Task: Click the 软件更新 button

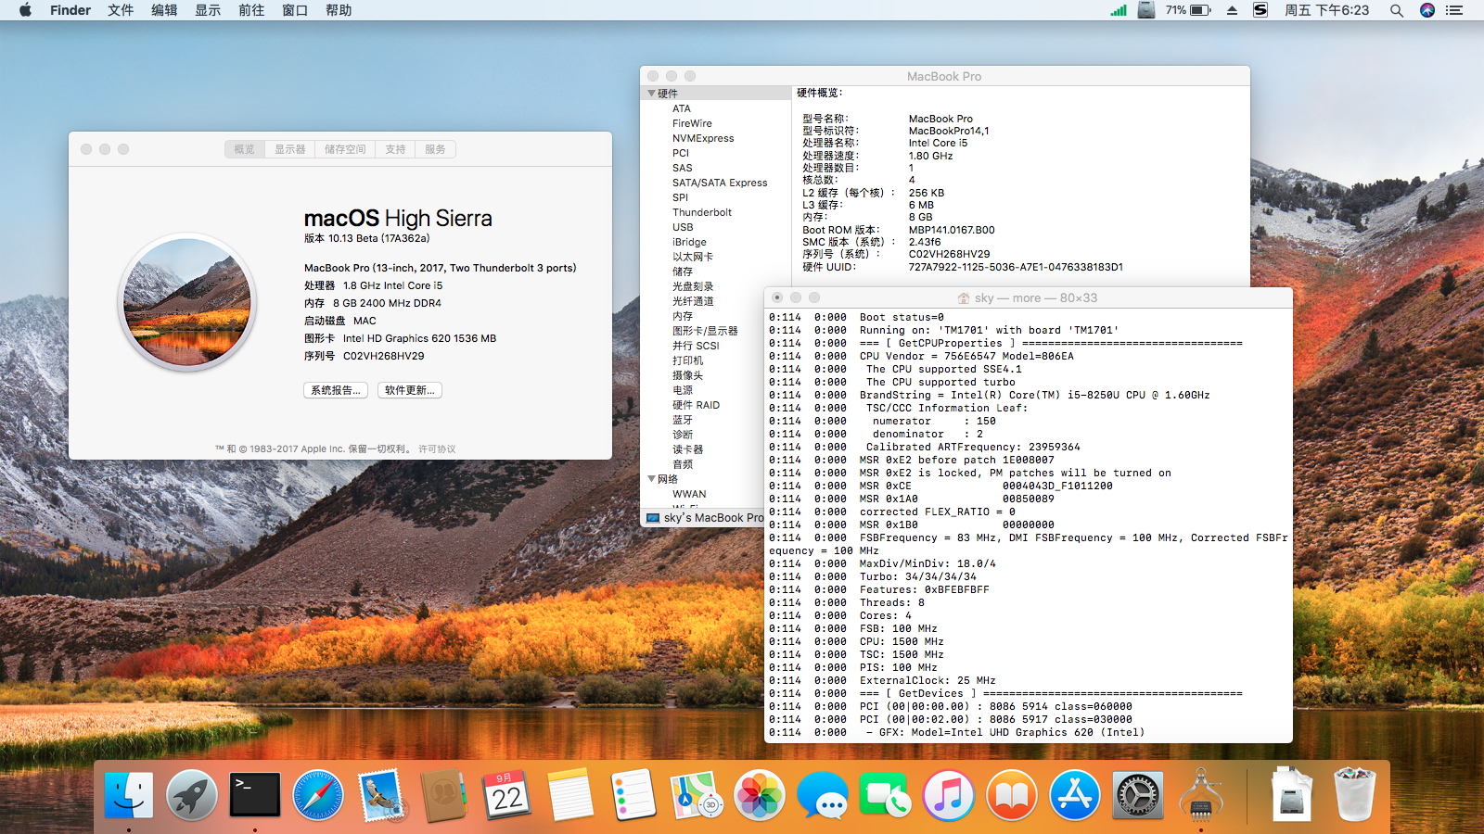Action: 410,390
